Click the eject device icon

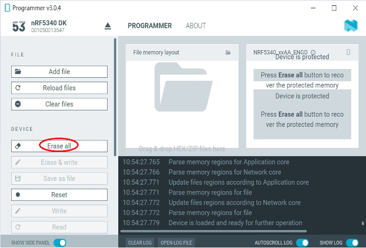point(108,26)
